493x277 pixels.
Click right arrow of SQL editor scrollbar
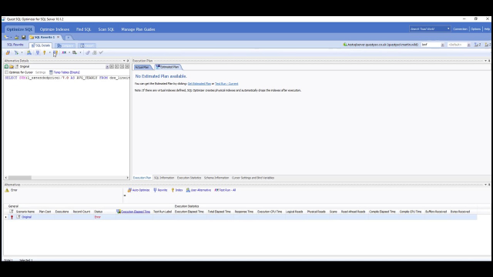[128, 178]
